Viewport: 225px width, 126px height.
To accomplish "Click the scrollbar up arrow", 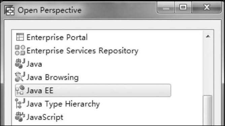I will 208,36.
